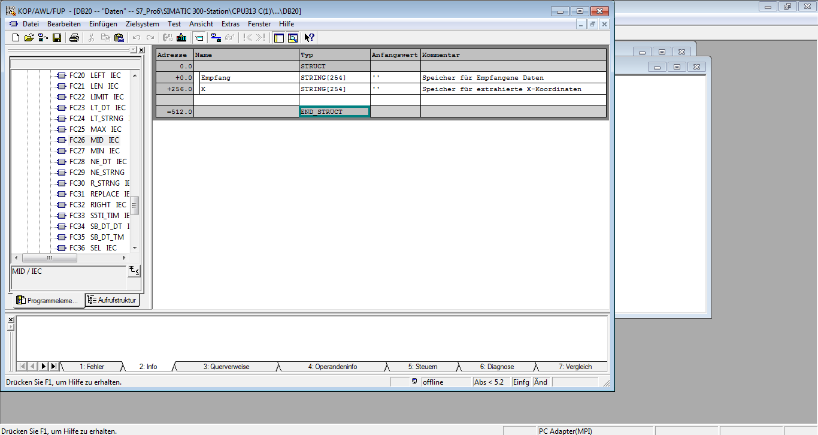The height and width of the screenshot is (435, 818).
Task: Click the Print toolbar icon
Action: pyautogui.click(x=74, y=38)
